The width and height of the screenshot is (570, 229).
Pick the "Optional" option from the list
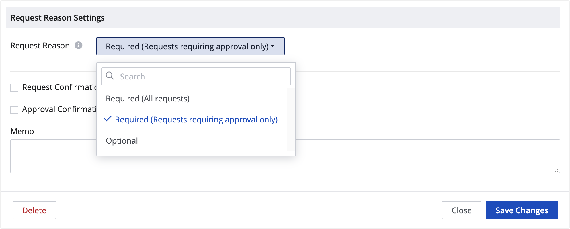122,141
